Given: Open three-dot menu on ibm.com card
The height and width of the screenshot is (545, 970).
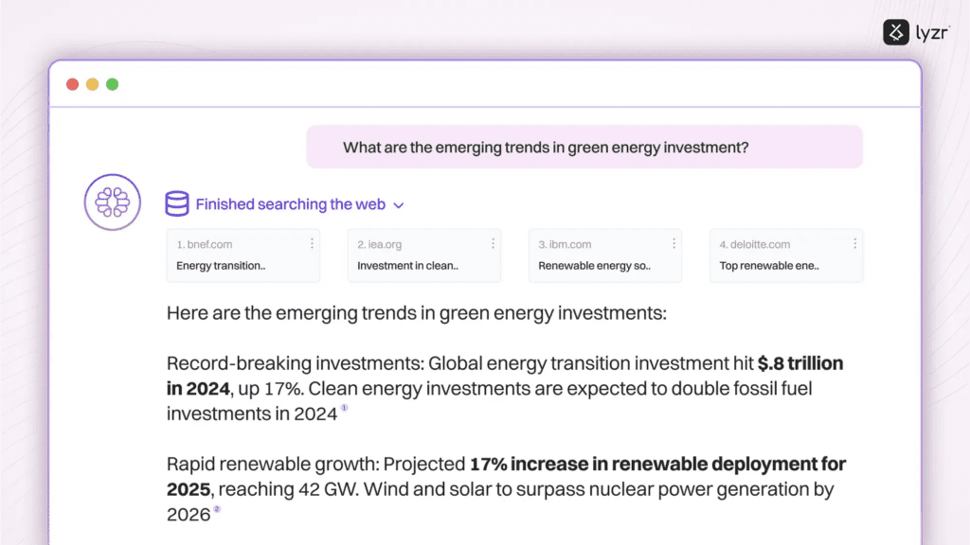Looking at the screenshot, I should click(674, 244).
